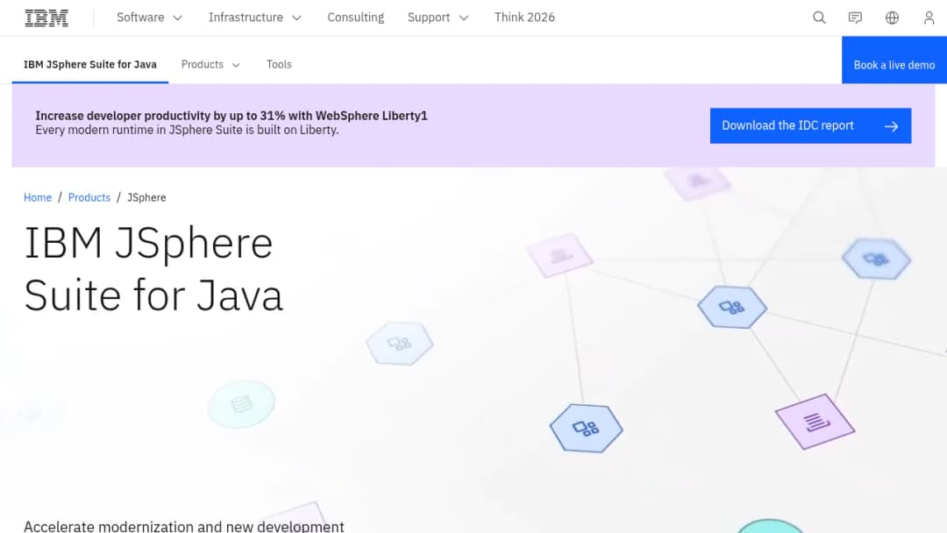
Task: Go to Think 2026
Action: (x=524, y=18)
